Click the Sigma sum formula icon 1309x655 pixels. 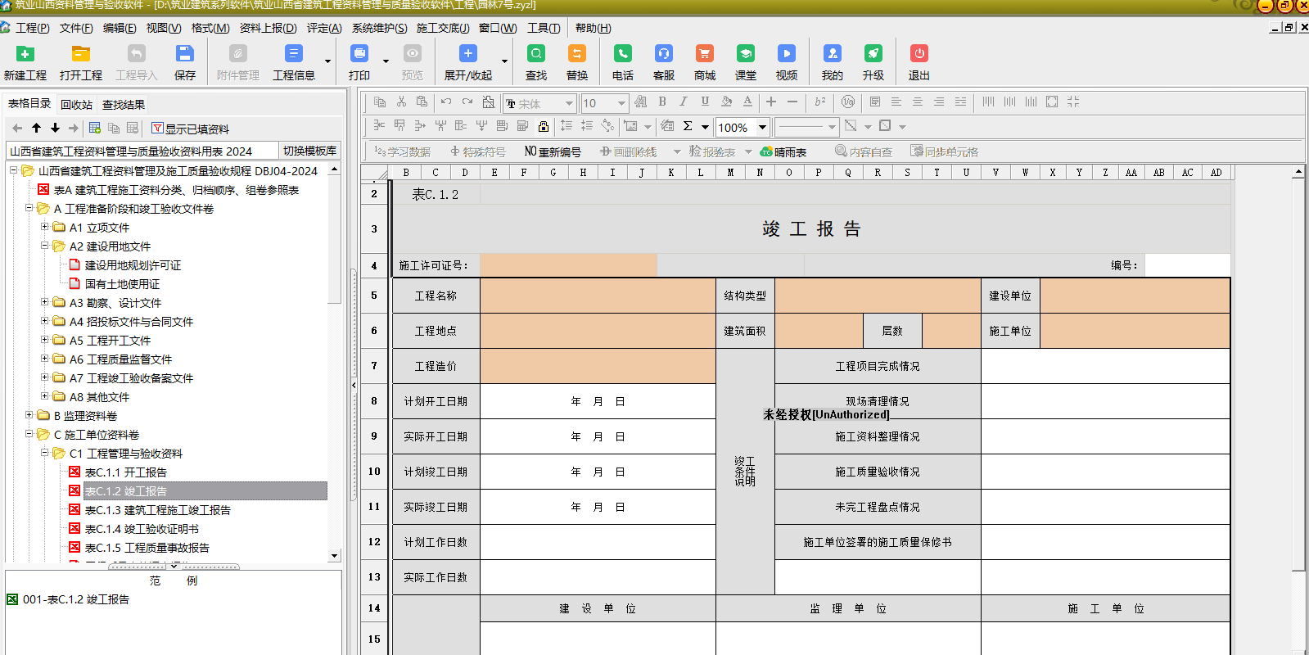688,126
